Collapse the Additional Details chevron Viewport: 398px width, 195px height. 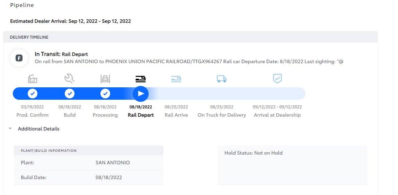[x=10, y=128]
